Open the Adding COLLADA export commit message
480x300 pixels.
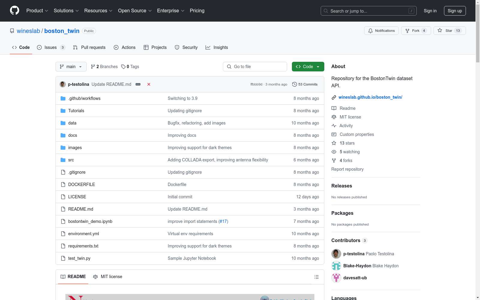(218, 160)
